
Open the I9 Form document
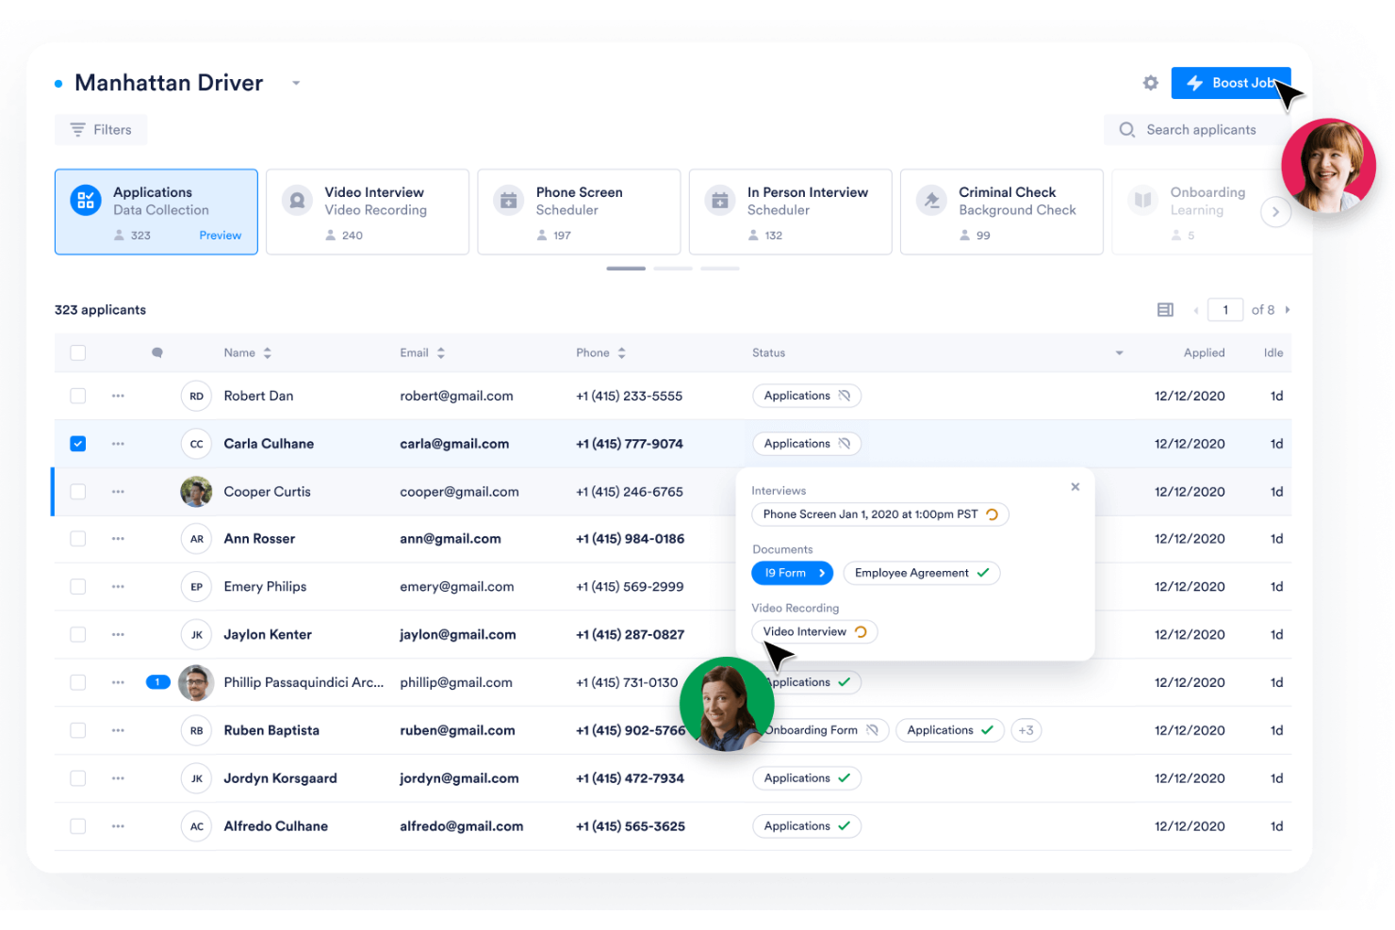point(793,573)
